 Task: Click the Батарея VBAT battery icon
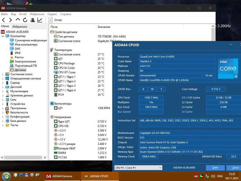pyautogui.click(x=56, y=148)
